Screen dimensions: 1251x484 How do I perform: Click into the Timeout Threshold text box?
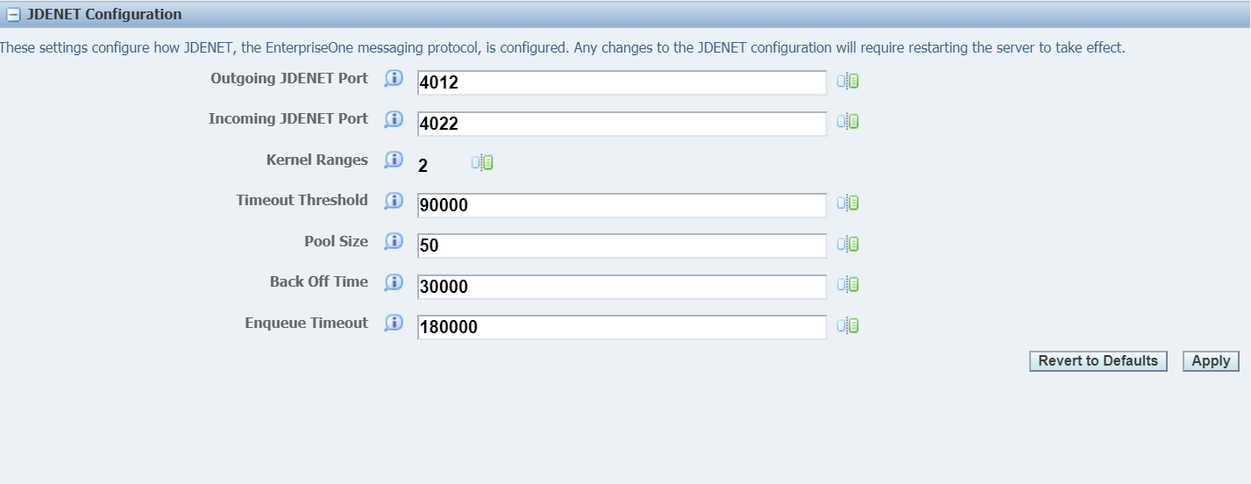(x=621, y=205)
